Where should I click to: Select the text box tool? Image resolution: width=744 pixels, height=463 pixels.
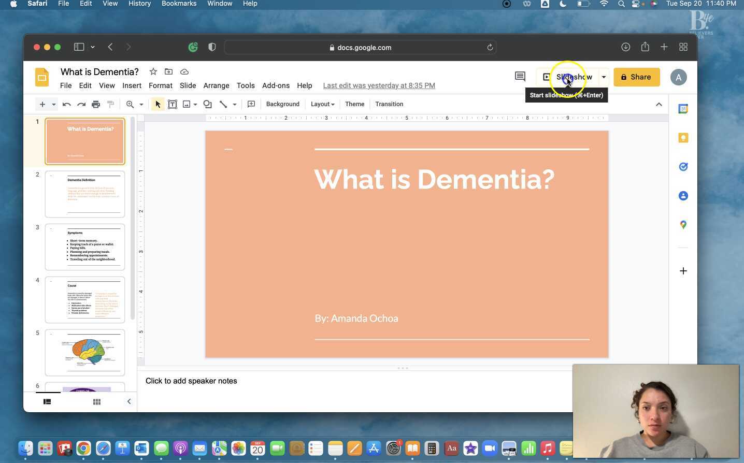click(173, 104)
